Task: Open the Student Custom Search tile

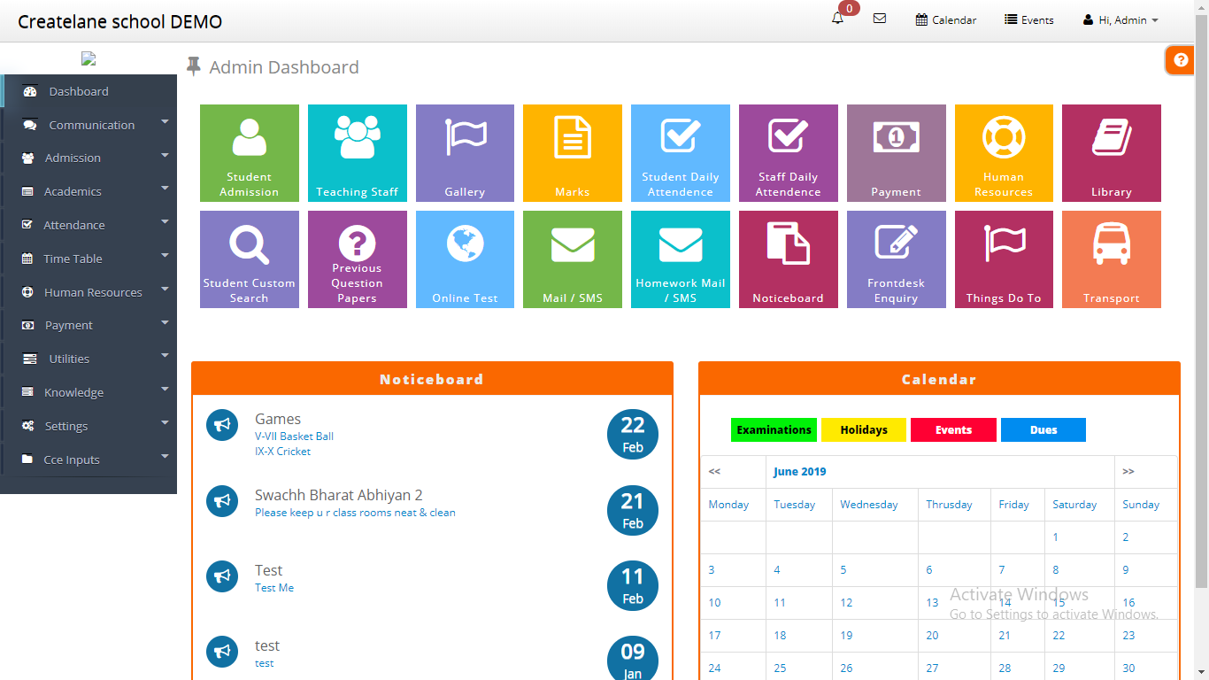Action: coord(249,259)
